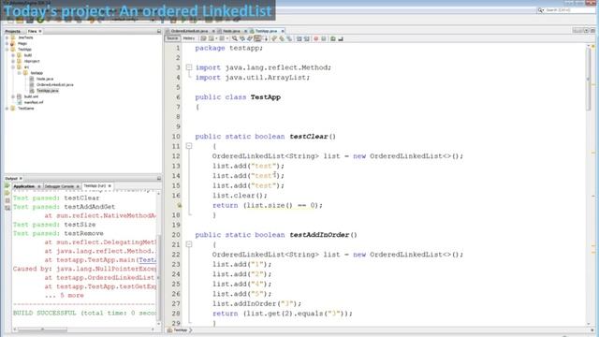Screen dimensions: 599x337
Task: Switch Output to the Application tab
Action: click(x=23, y=186)
